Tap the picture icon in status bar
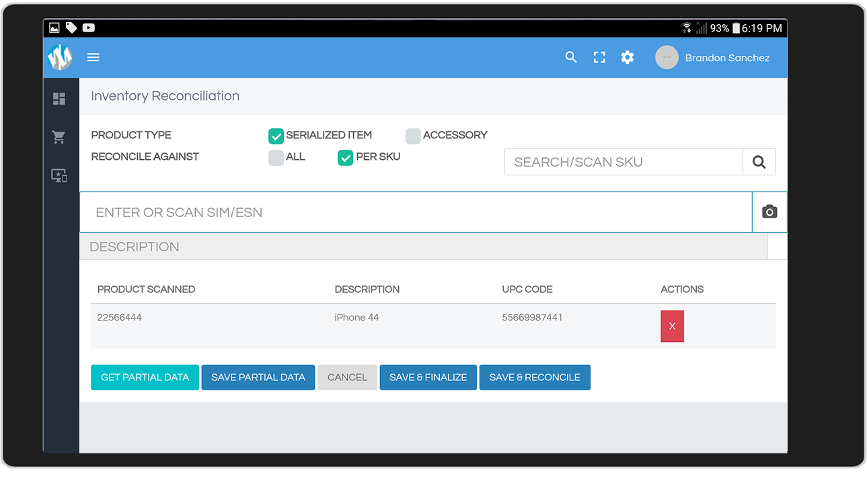Screen dimensions: 867x479 (x=54, y=28)
